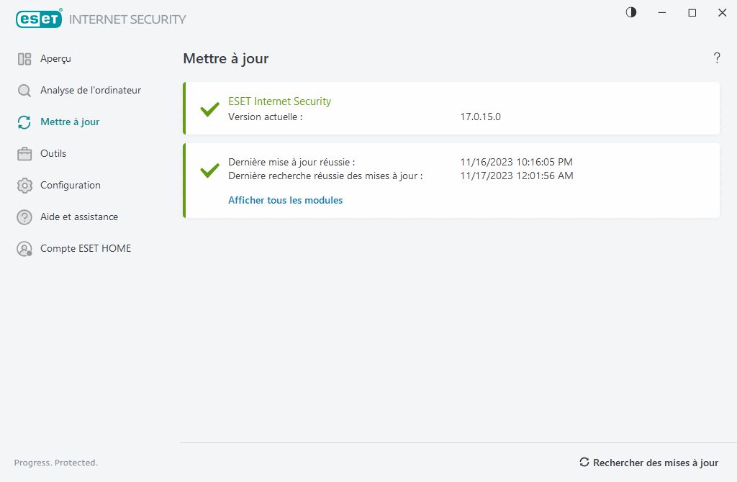Click the Configuration gear icon
The image size is (737, 482).
pos(24,186)
